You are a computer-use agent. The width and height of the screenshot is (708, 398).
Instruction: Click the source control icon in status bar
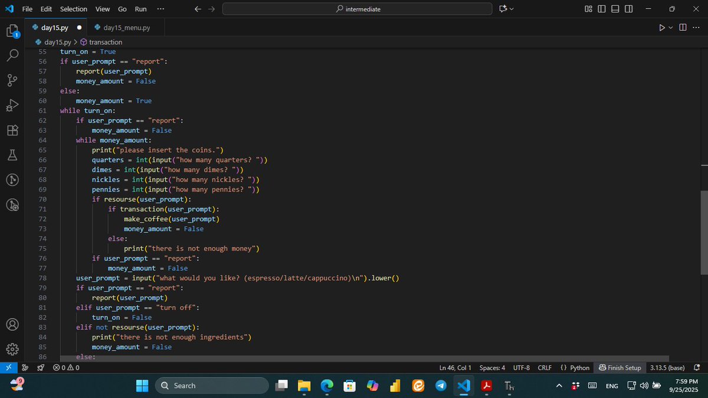point(26,367)
